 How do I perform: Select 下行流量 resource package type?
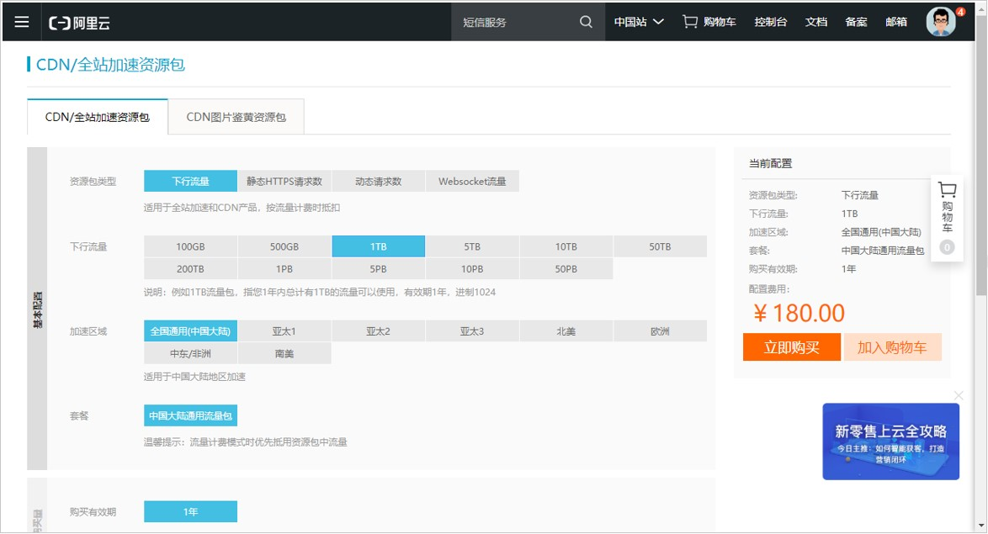pyautogui.click(x=190, y=182)
